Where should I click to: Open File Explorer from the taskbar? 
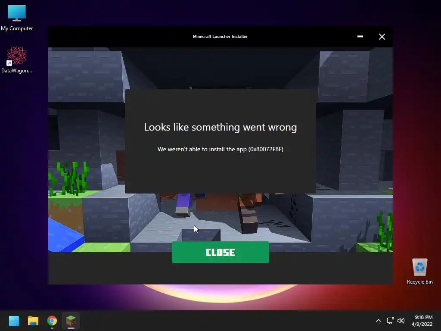tap(33, 321)
